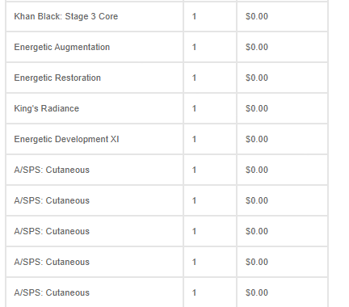Click the price of the first A/SPS: Cutaneous
This screenshot has height=307, width=349.
tap(257, 170)
